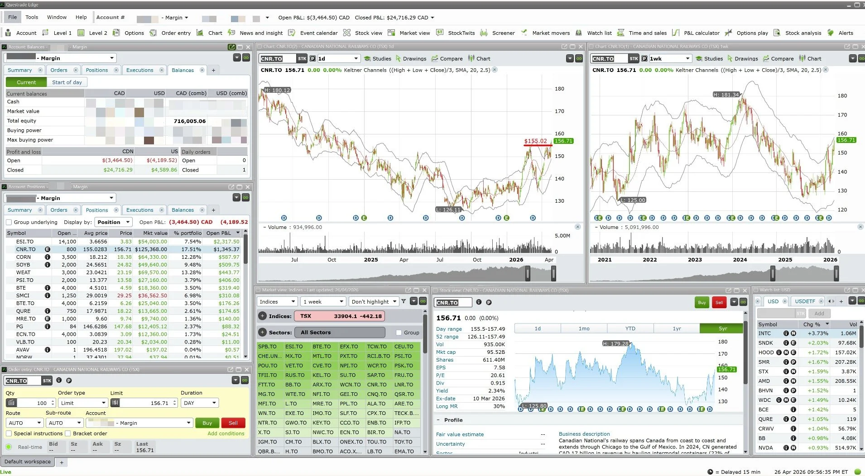Viewport: 865px width, 476px height.
Task: Click the info icon beside CNR.TO in Stock view
Action: pyautogui.click(x=479, y=302)
